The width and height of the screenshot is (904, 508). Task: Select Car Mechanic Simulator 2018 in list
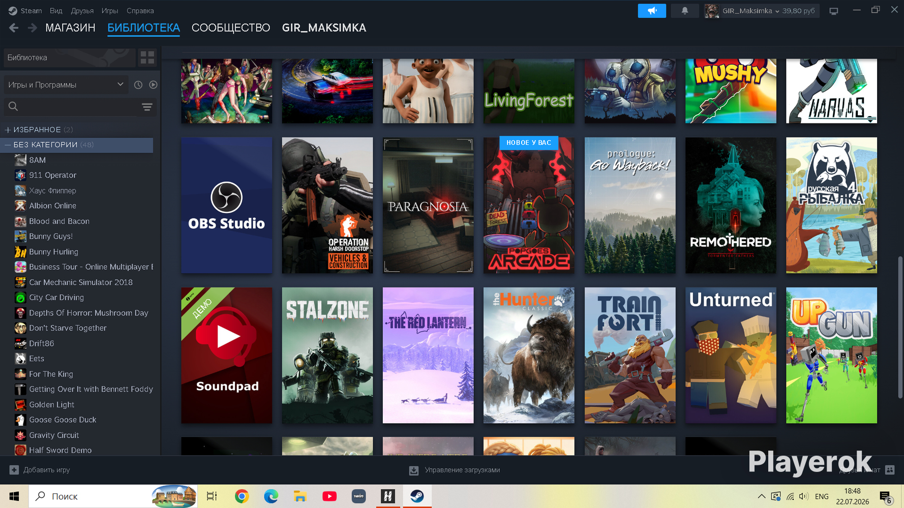click(x=81, y=282)
